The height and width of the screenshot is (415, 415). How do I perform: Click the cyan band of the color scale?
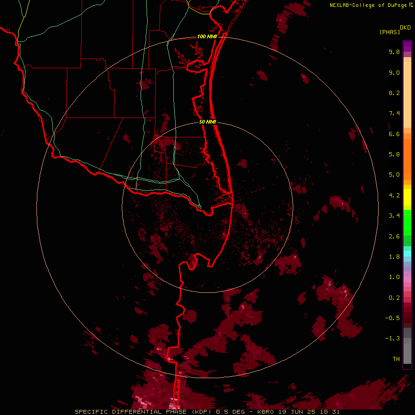tap(407, 254)
